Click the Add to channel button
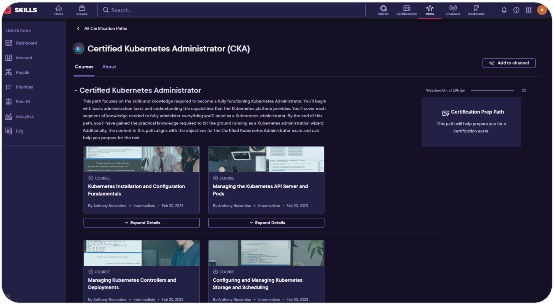Image resolution: width=554 pixels, height=305 pixels. coord(509,63)
